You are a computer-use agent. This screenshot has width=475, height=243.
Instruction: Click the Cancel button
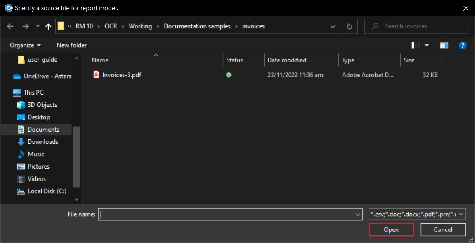pos(443,230)
